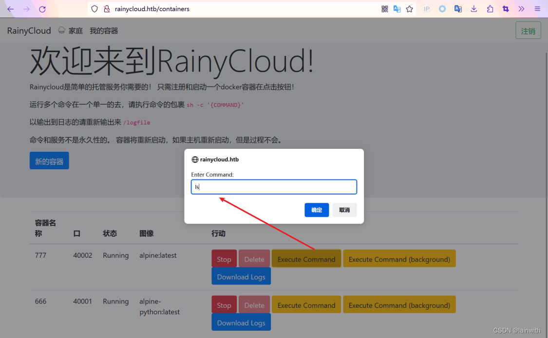548x338 pixels.
Task: Click Execute Command (background) for container 666
Action: (x=399, y=305)
